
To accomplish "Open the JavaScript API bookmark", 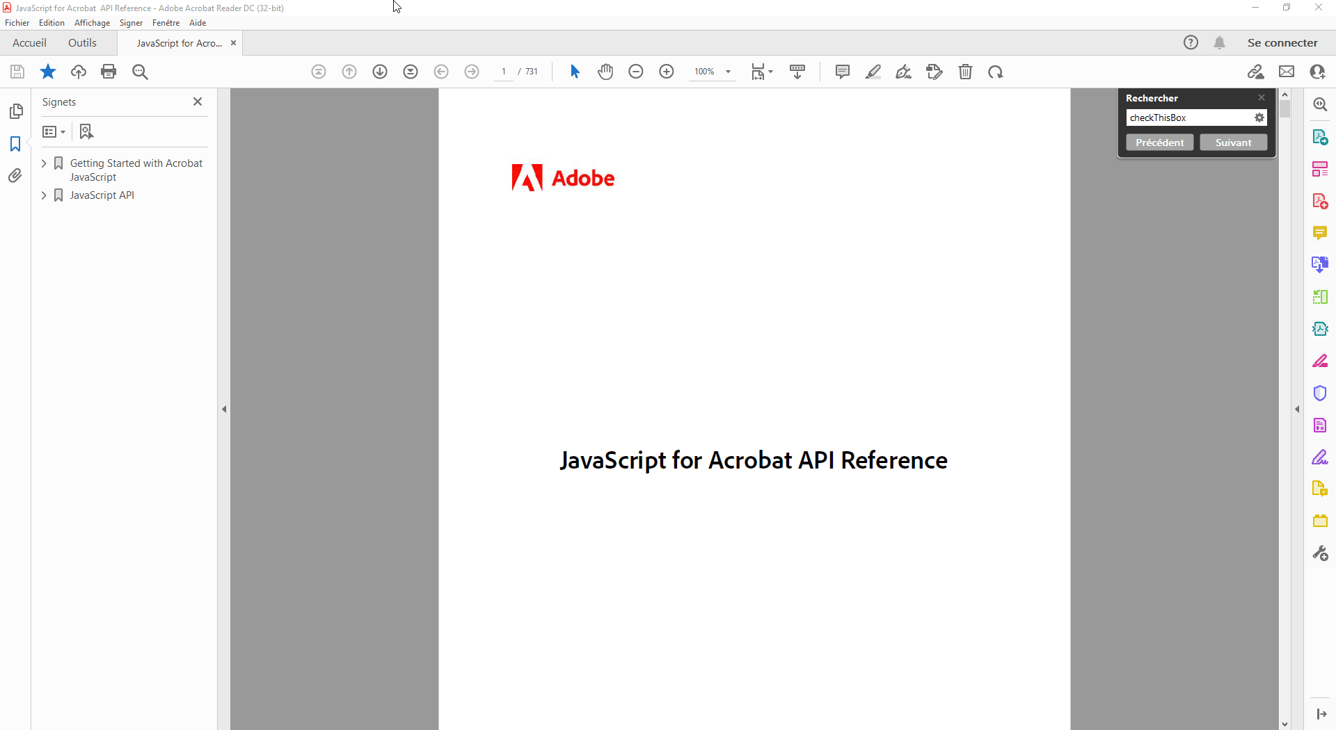I will pos(102,195).
